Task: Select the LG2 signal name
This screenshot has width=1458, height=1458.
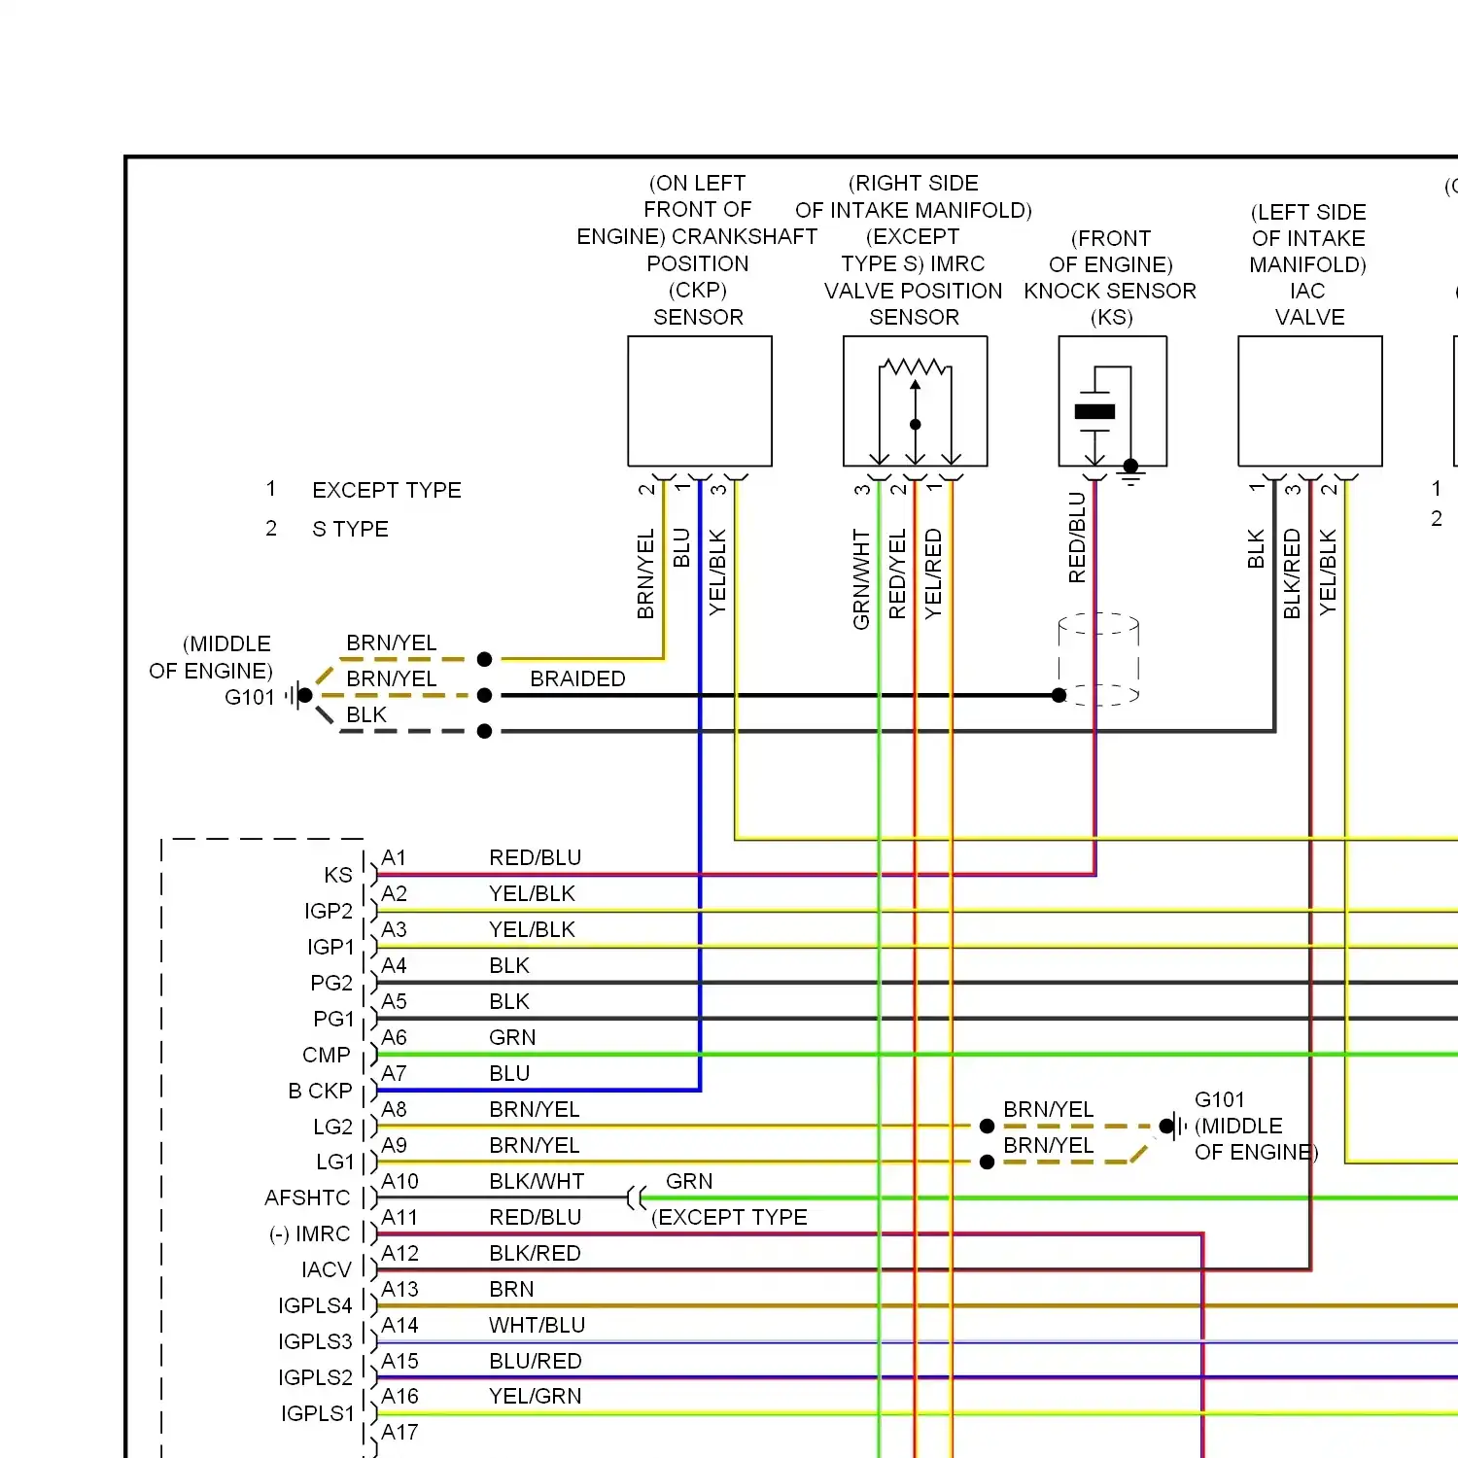Action: click(x=332, y=1127)
